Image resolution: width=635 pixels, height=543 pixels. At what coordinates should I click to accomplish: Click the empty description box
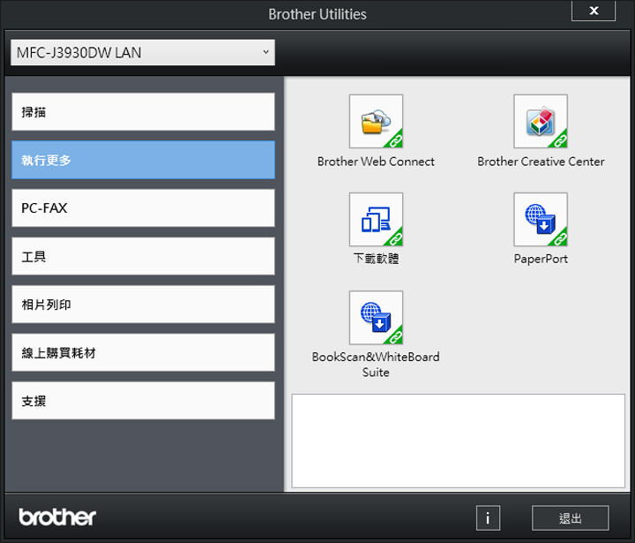(458, 441)
